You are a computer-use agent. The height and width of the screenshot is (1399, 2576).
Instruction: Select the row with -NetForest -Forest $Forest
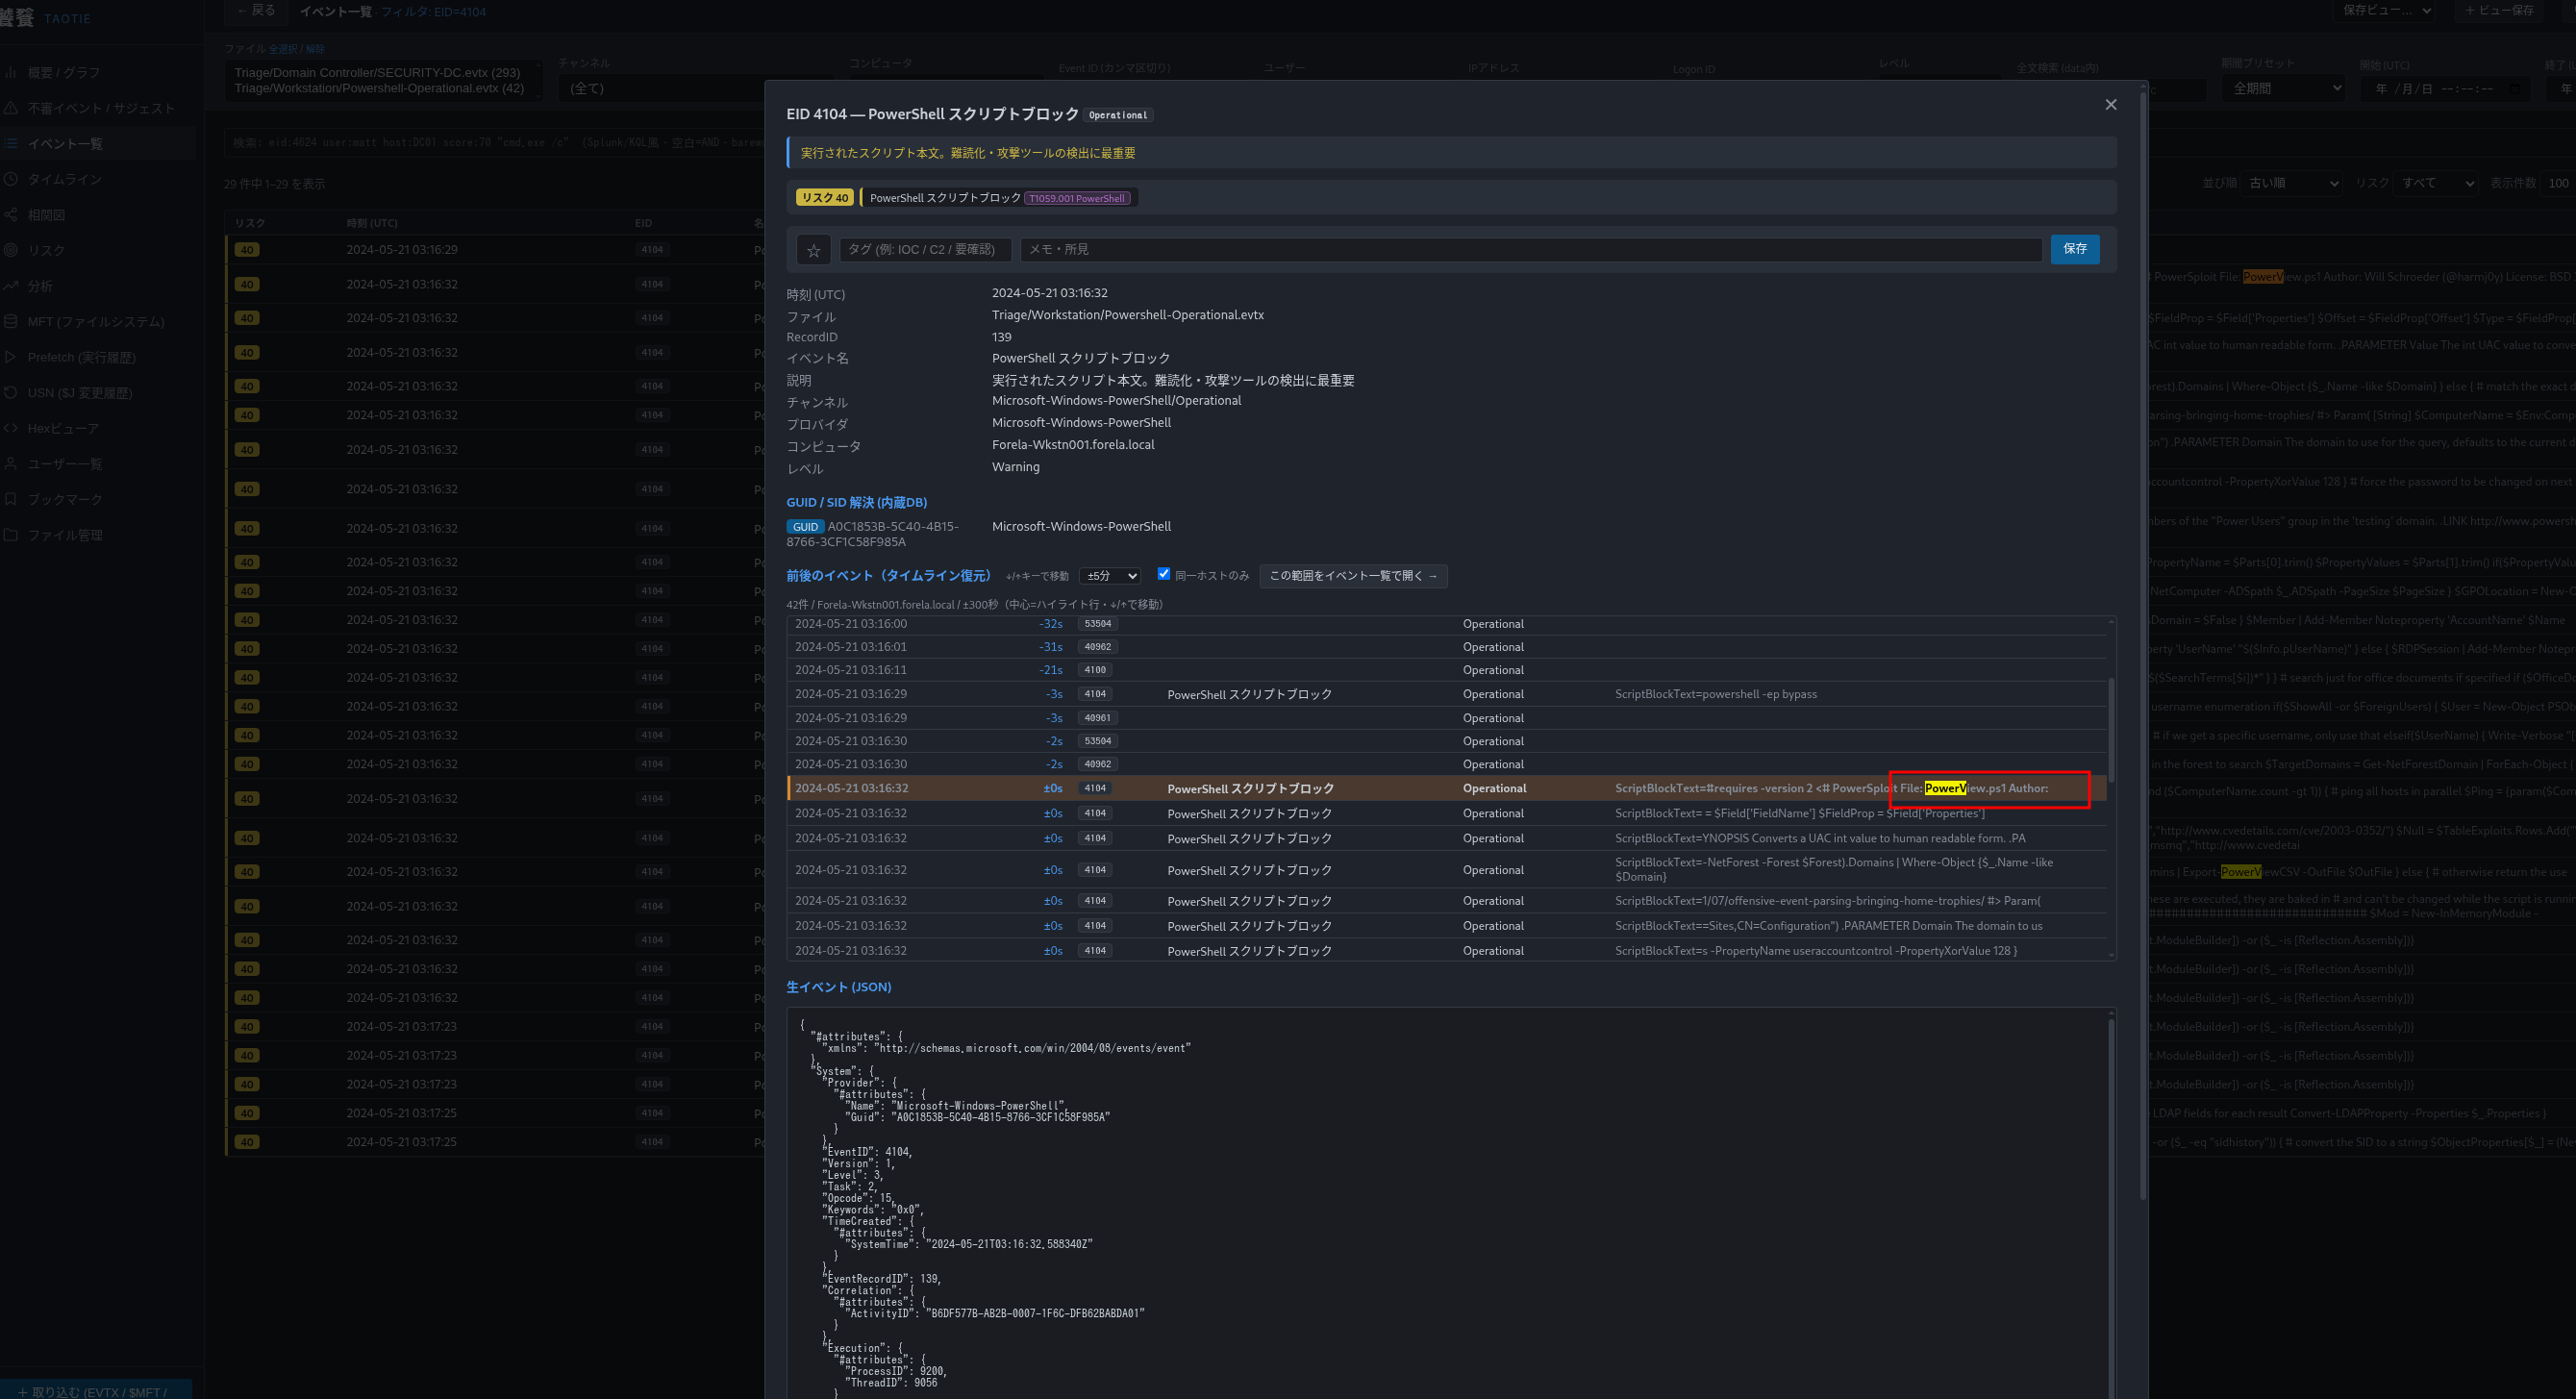click(1447, 870)
